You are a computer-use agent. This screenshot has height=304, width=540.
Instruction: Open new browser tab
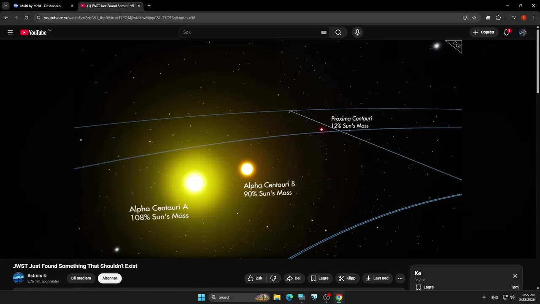(x=149, y=5)
